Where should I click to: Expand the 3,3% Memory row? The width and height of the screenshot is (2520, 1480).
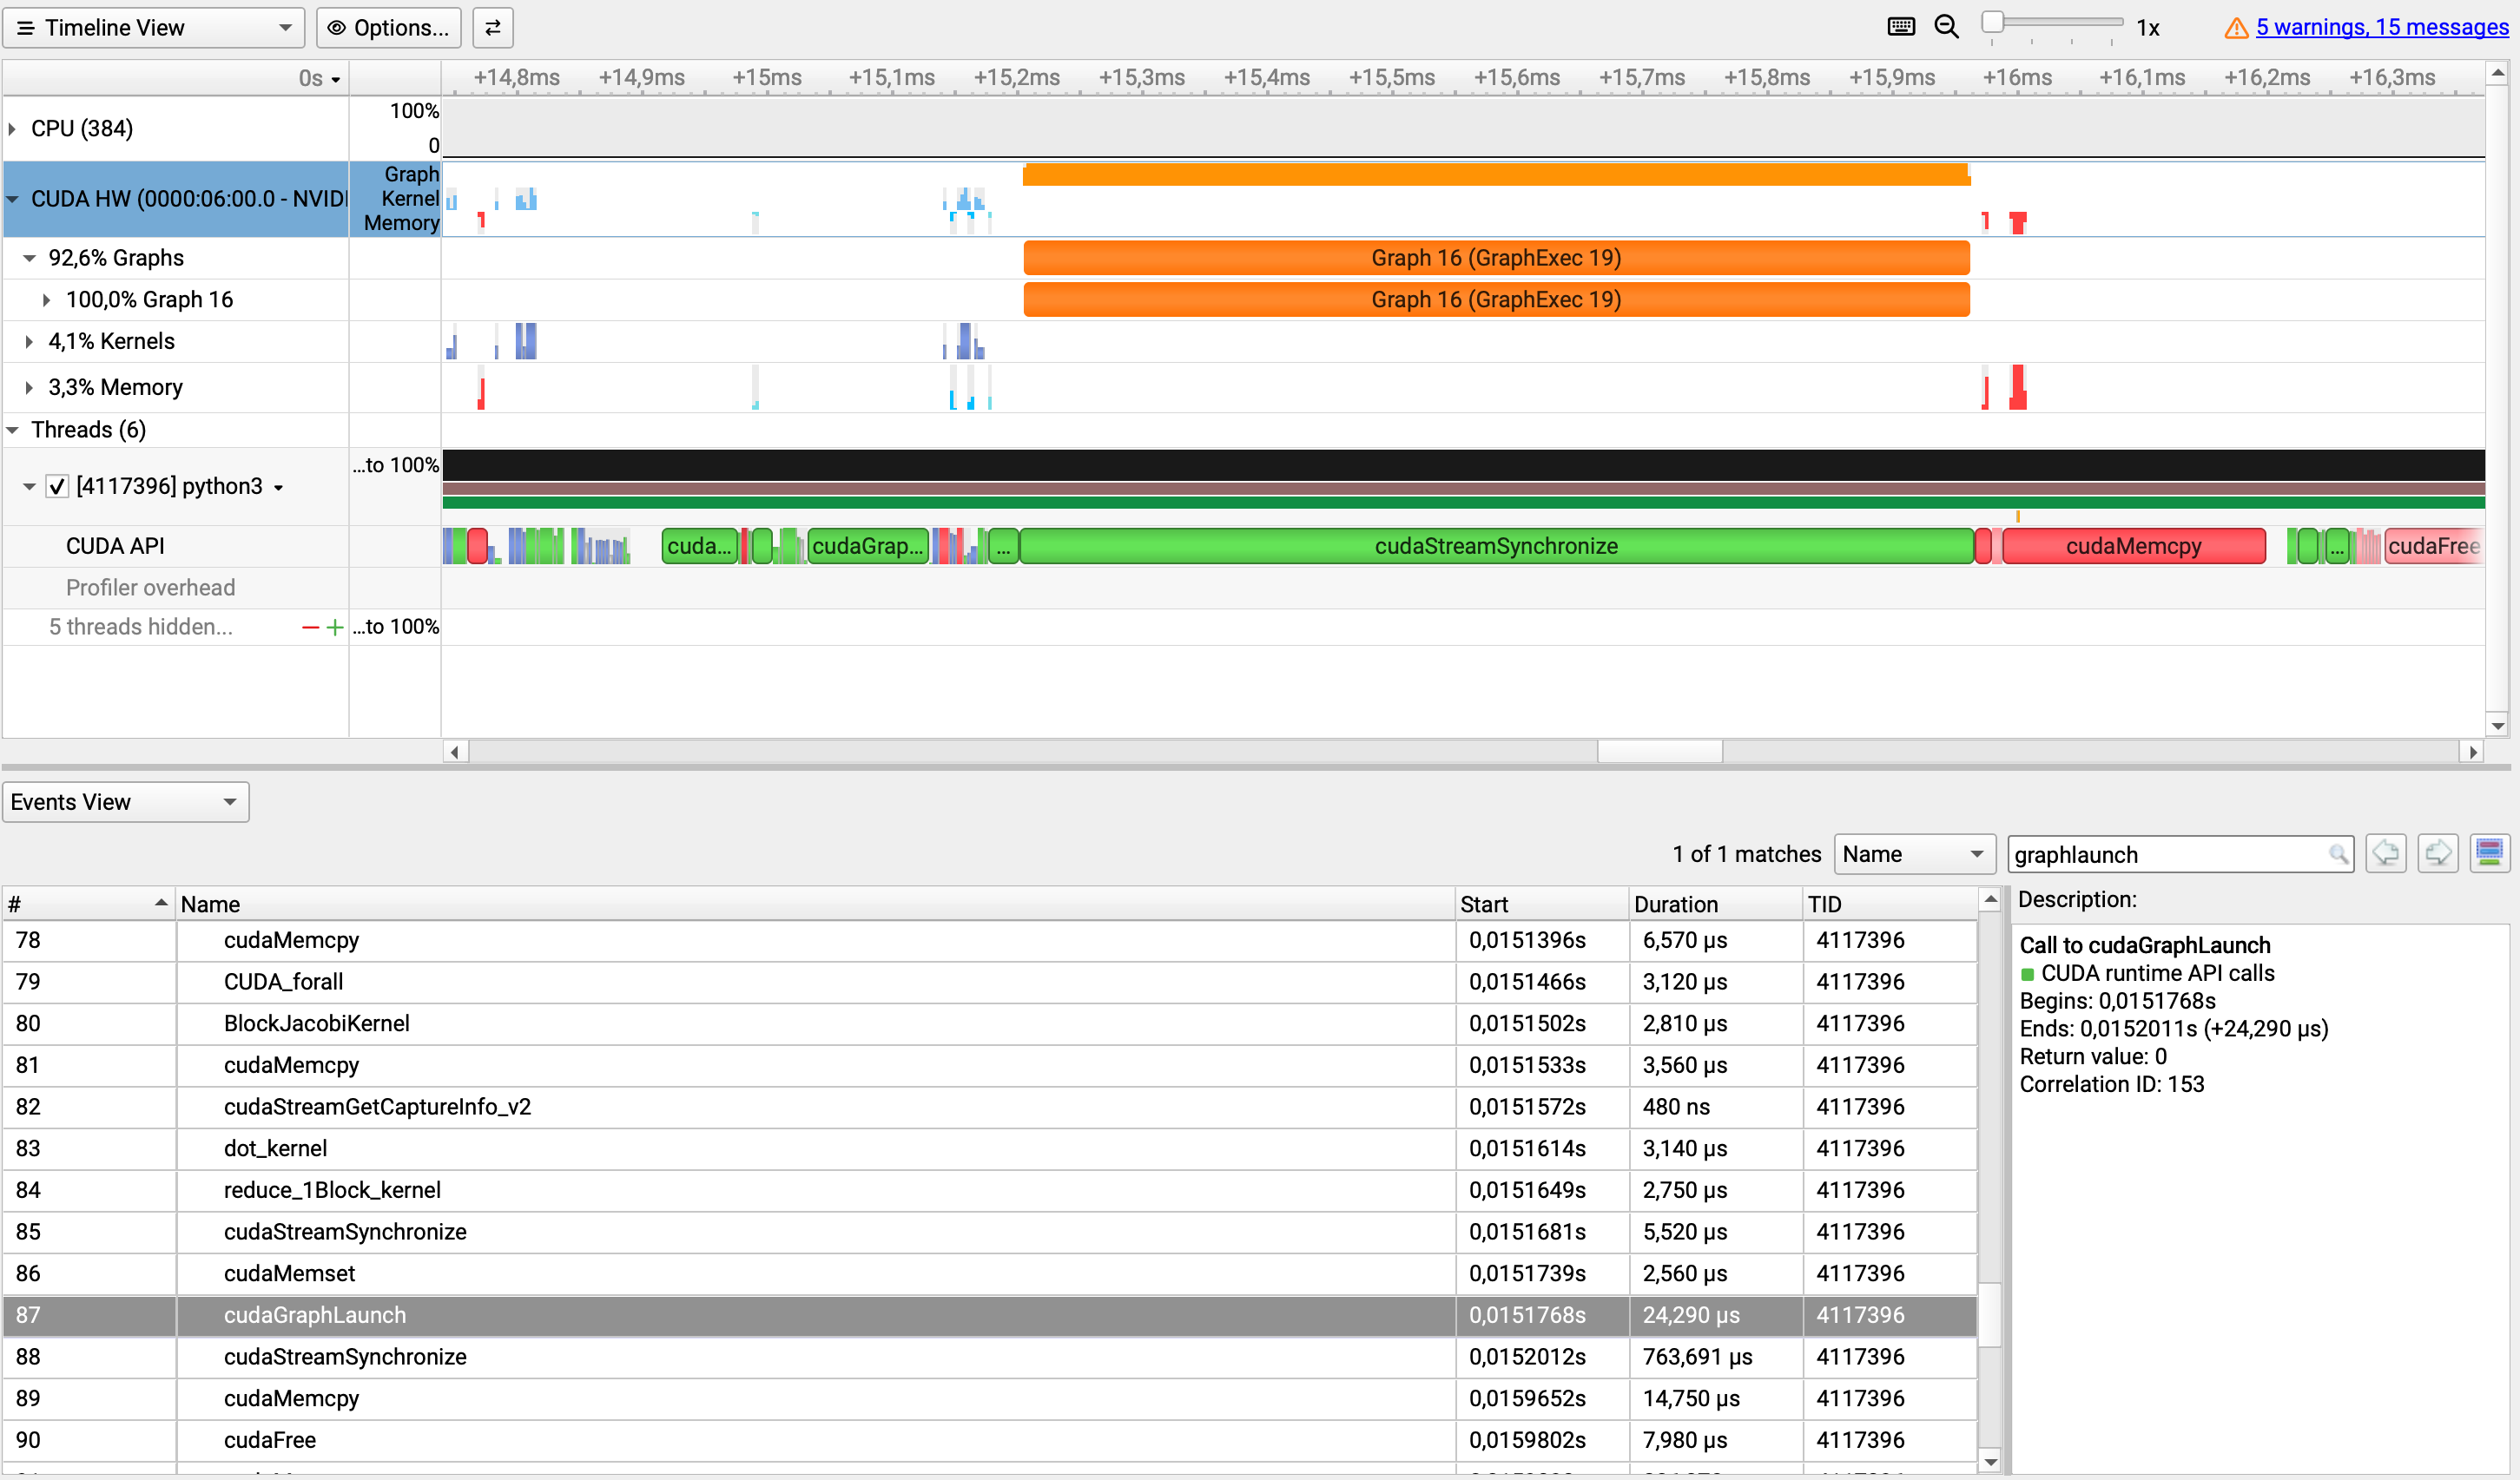pos(29,388)
